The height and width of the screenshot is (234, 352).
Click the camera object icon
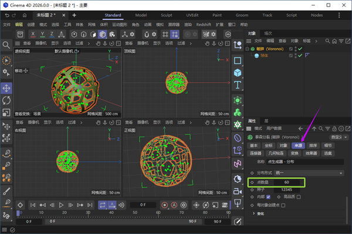pos(238,191)
